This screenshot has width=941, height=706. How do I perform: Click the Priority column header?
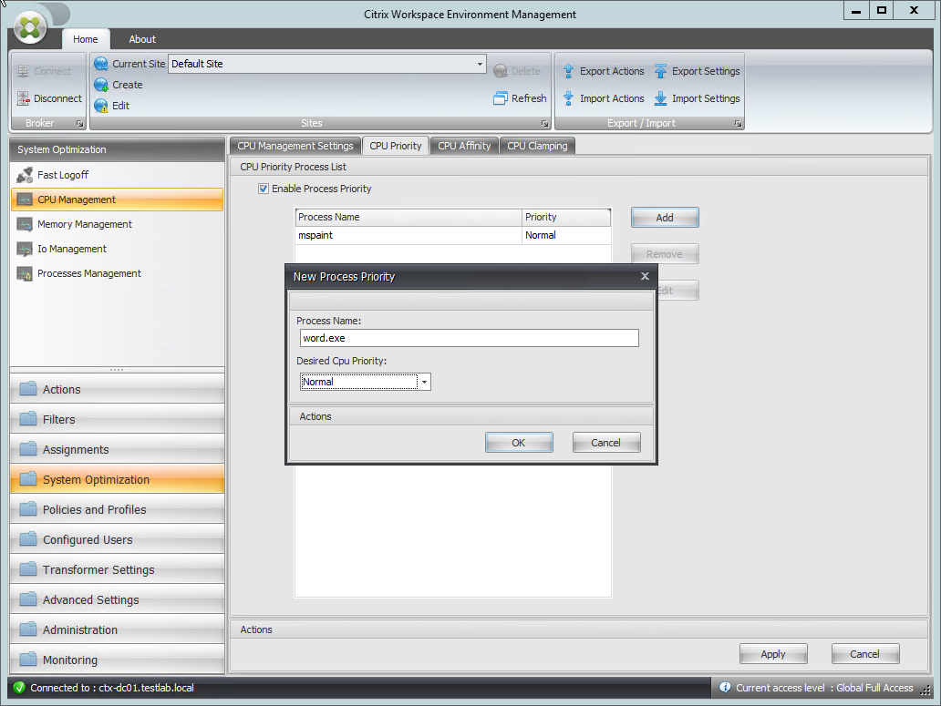(566, 217)
